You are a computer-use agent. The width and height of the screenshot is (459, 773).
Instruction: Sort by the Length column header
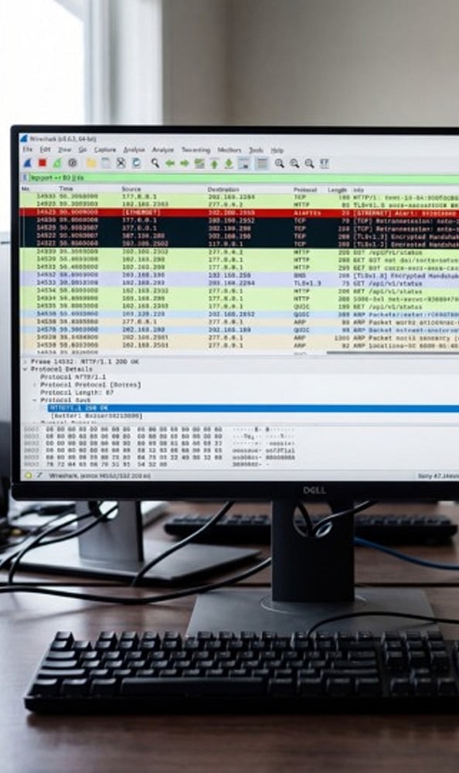[337, 189]
